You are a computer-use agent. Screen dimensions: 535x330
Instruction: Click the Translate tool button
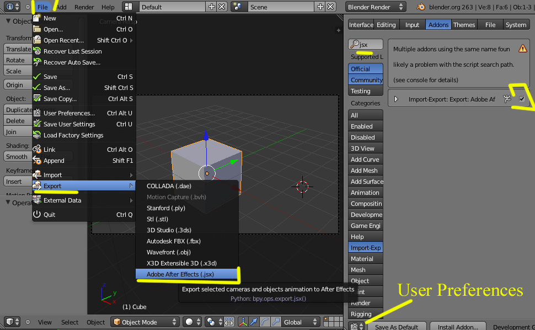point(18,49)
